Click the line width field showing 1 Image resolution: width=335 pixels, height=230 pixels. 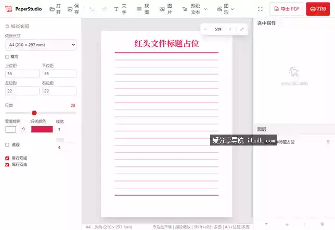click(66, 129)
